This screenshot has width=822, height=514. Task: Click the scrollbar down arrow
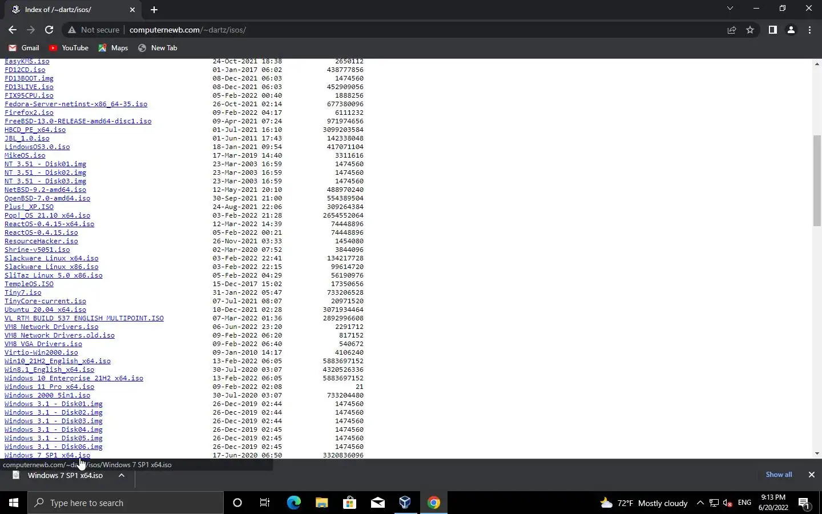817,453
